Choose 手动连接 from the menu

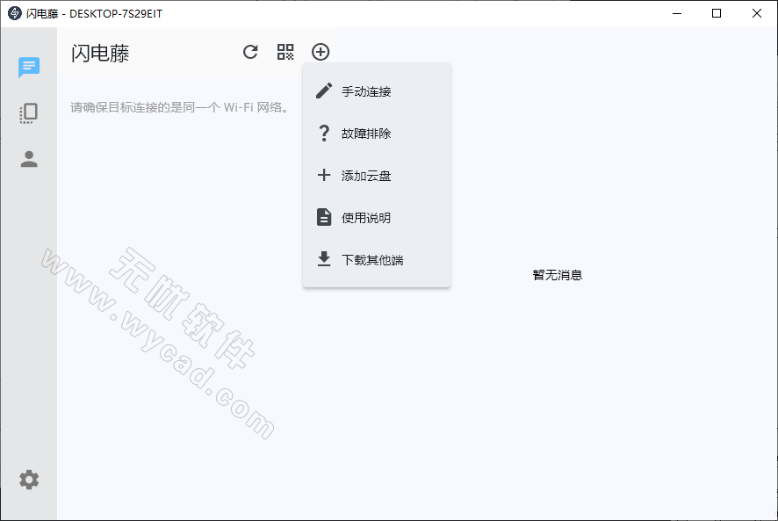[377, 91]
